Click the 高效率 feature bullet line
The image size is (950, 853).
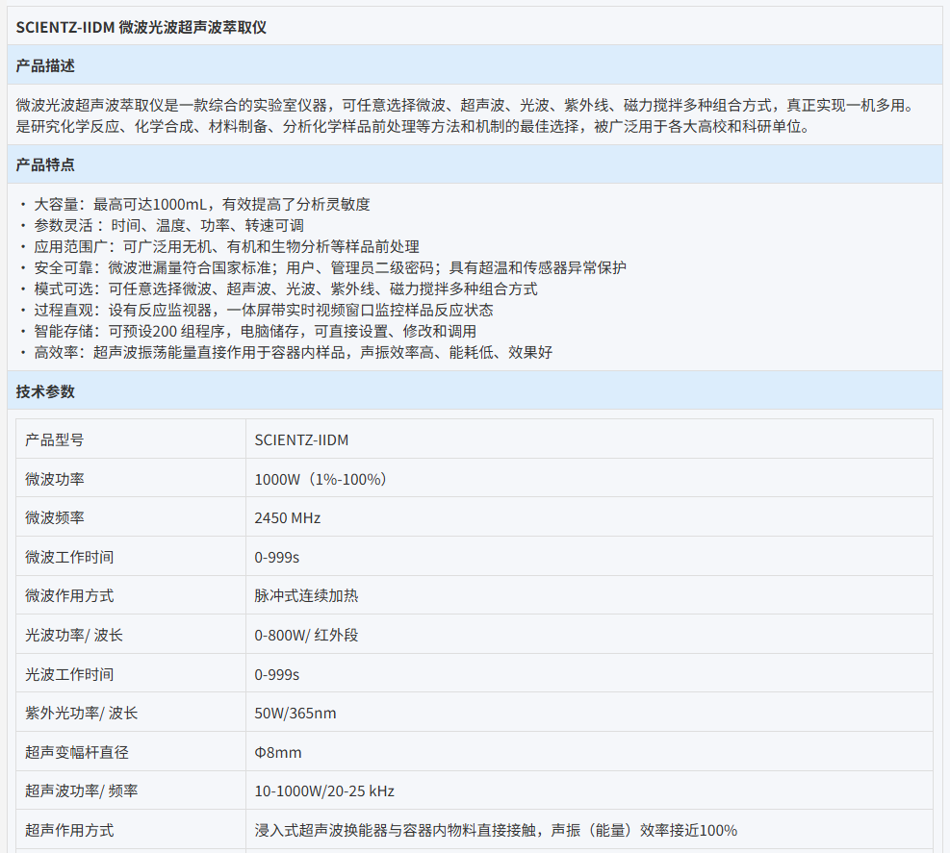click(294, 352)
